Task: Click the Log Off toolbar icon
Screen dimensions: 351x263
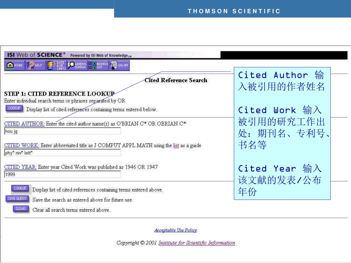Action: point(119,65)
